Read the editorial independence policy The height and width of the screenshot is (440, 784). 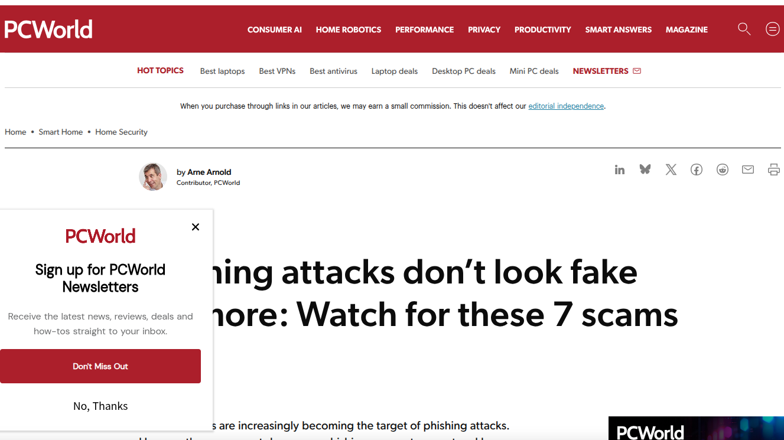[x=566, y=106]
